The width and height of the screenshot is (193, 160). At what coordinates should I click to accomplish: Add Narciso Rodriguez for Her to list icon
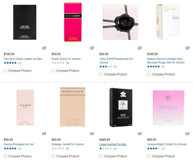pyautogui.click(x=44, y=133)
